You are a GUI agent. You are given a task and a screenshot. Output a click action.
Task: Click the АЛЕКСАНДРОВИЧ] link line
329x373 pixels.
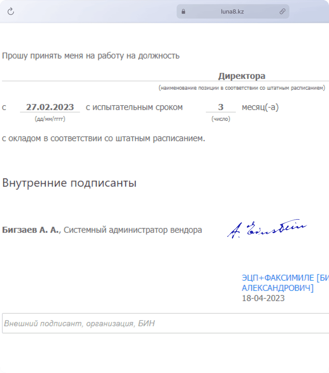coord(277,288)
